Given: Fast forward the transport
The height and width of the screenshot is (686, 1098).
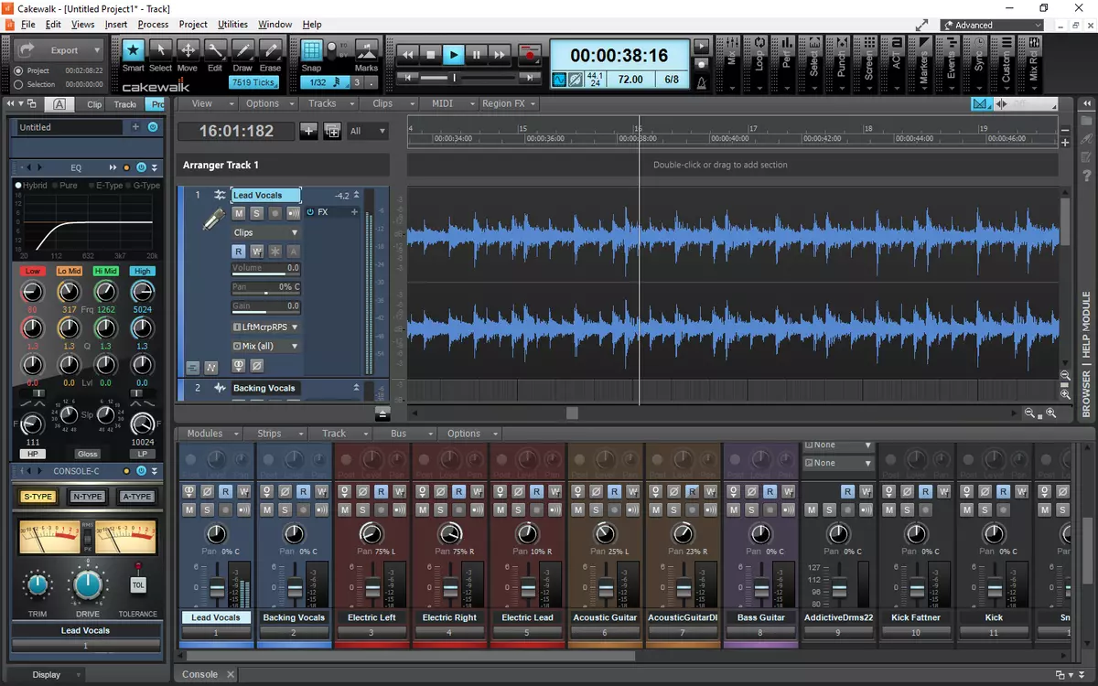Looking at the screenshot, I should pyautogui.click(x=500, y=55).
